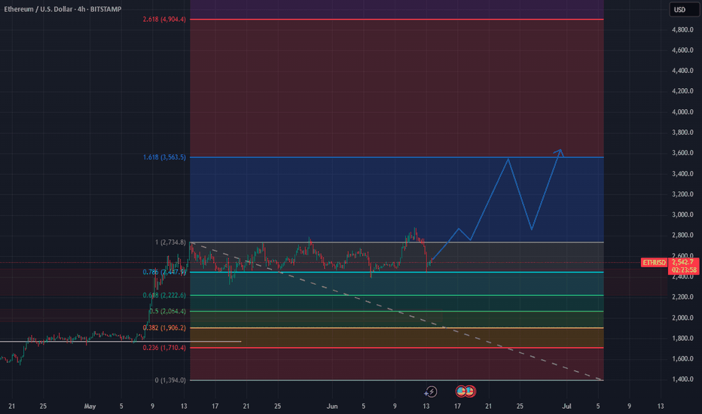The height and width of the screenshot is (414, 702).
Task: Click the May label on time axis
Action: (90, 406)
